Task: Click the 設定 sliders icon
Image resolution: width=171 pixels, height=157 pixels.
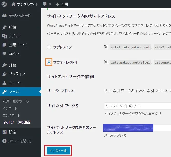Action: click(x=4, y=132)
